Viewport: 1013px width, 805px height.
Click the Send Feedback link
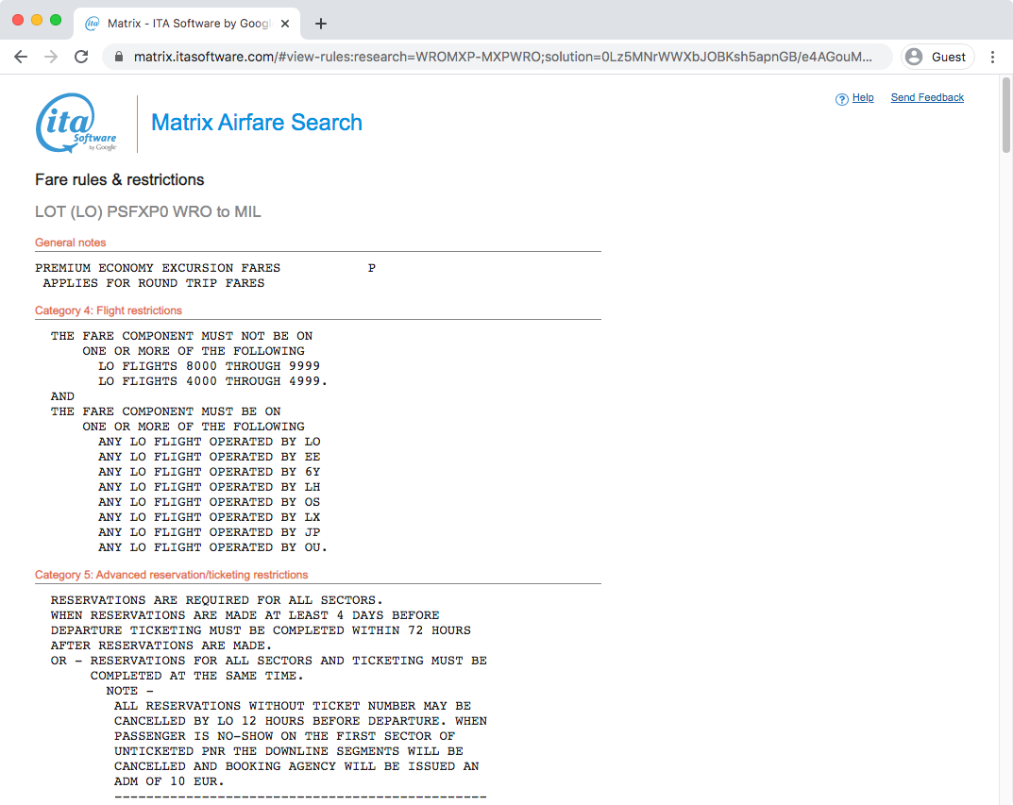[927, 98]
